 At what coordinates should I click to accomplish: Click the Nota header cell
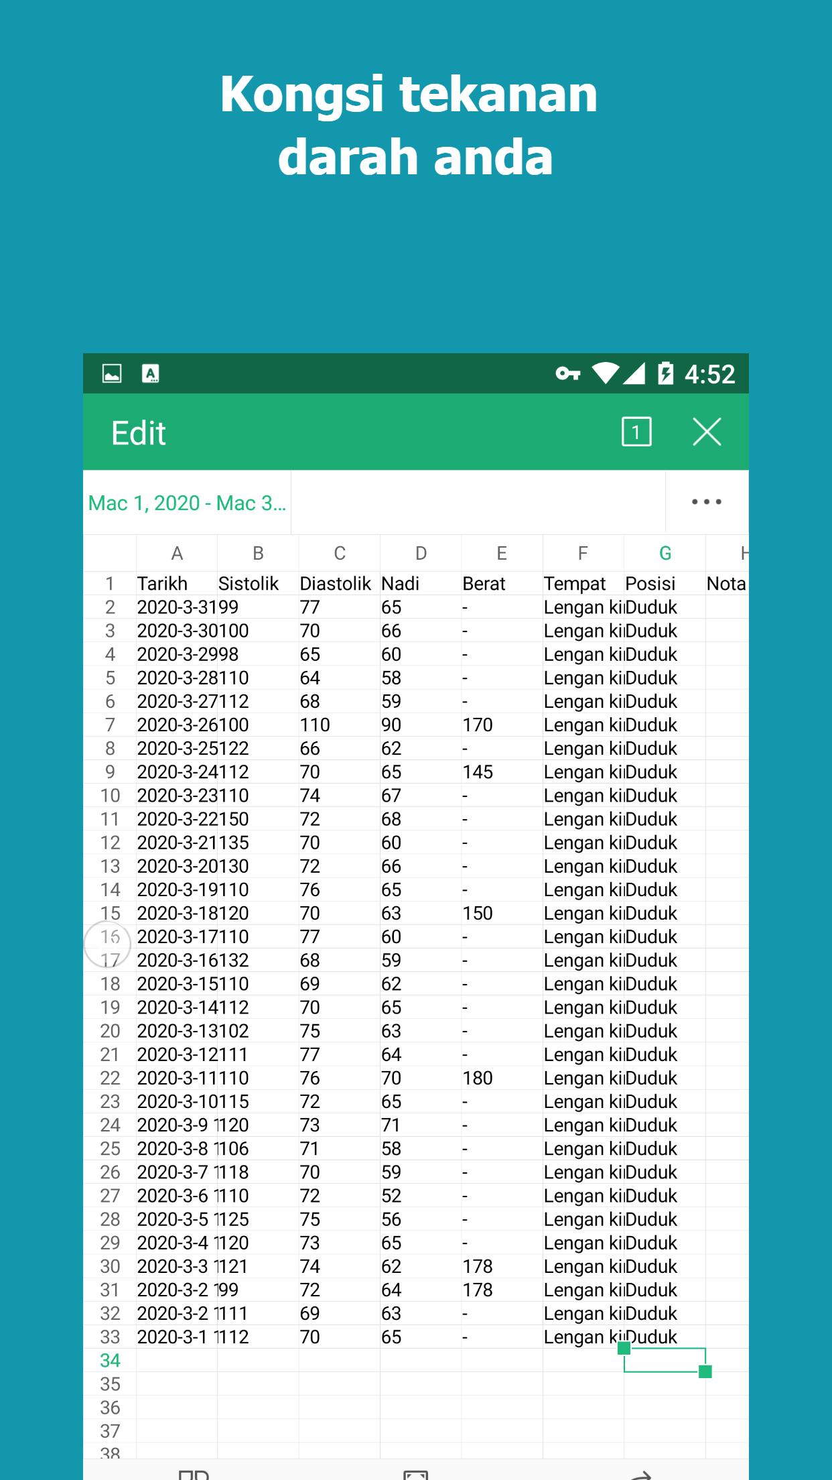pos(727,583)
